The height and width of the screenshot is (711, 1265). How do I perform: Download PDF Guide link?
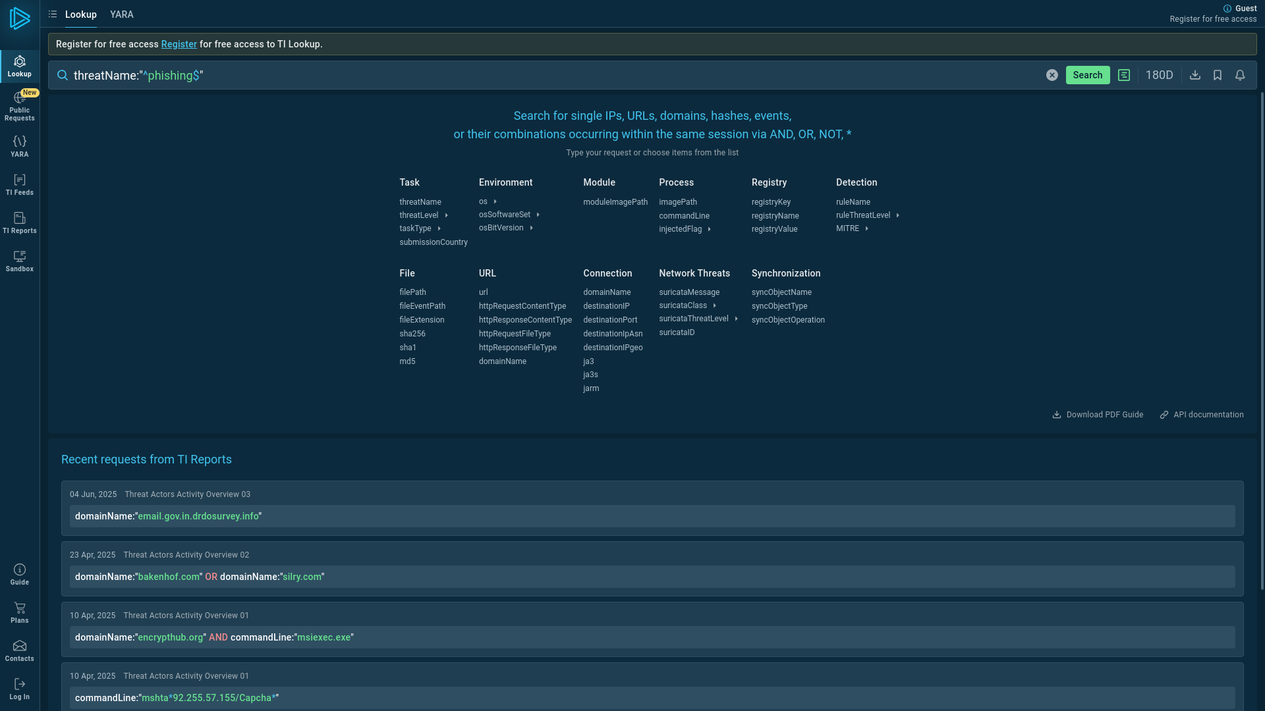[1098, 415]
